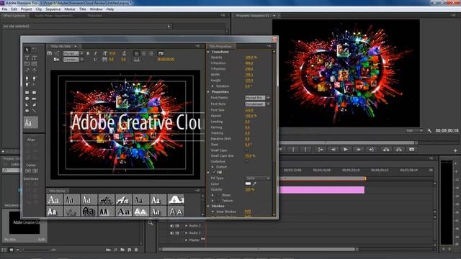The width and height of the screenshot is (461, 259).
Task: Expand the Distort section
Action: pyautogui.click(x=212, y=167)
